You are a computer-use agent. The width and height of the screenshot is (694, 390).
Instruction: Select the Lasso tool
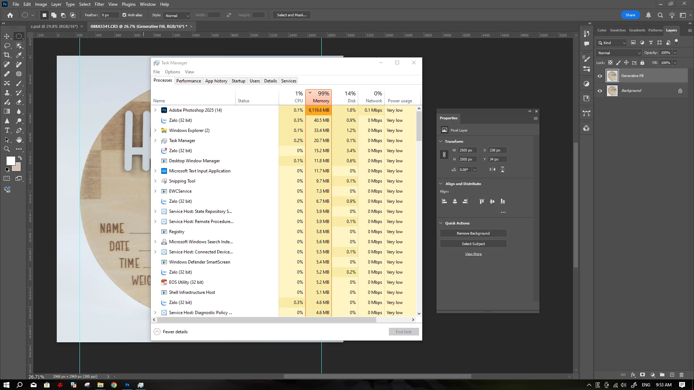[7, 46]
